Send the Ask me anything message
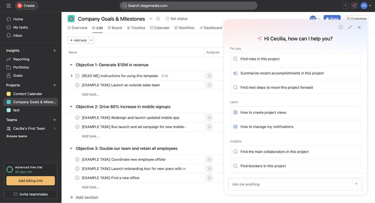Screen dimensions: 375x203 coord(356,184)
